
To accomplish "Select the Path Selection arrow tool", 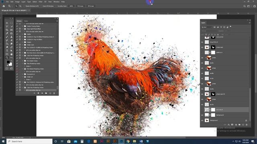I will pyautogui.click(x=11, y=51).
